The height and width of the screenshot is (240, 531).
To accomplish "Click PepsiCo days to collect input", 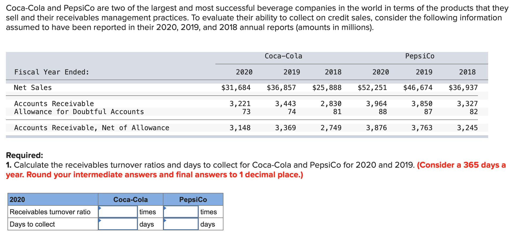I will (181, 224).
